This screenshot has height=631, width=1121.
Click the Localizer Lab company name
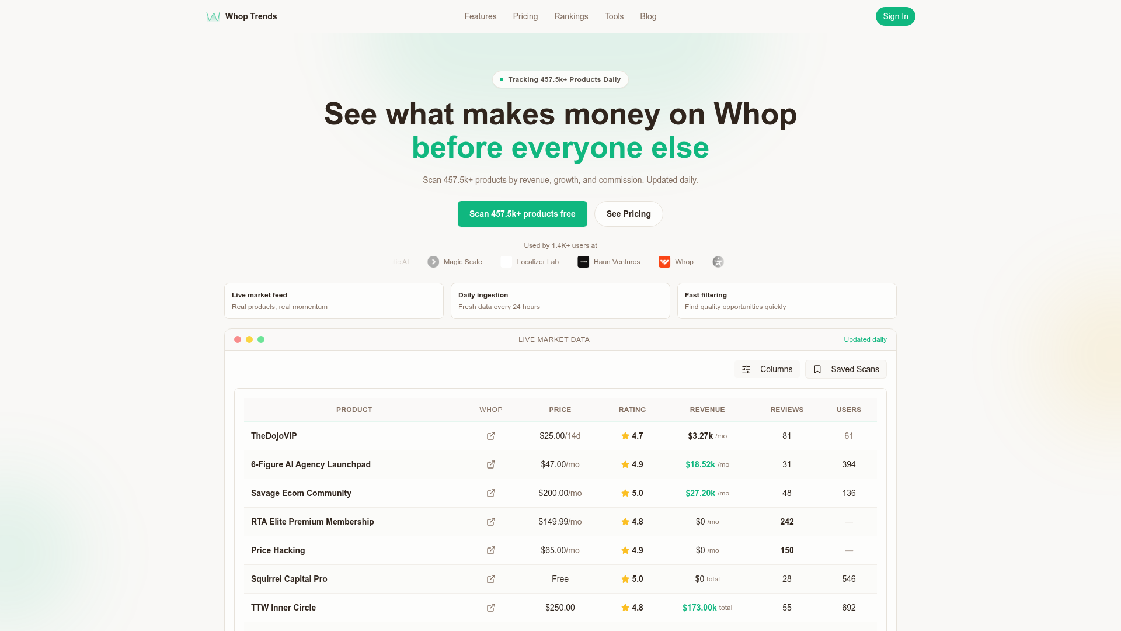[x=538, y=262]
